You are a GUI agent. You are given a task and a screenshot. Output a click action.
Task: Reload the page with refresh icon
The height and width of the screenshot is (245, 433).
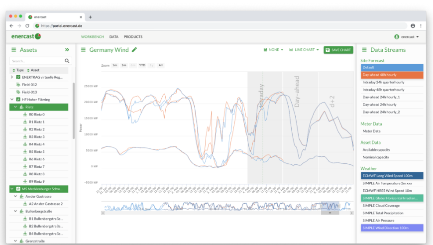coord(27,26)
